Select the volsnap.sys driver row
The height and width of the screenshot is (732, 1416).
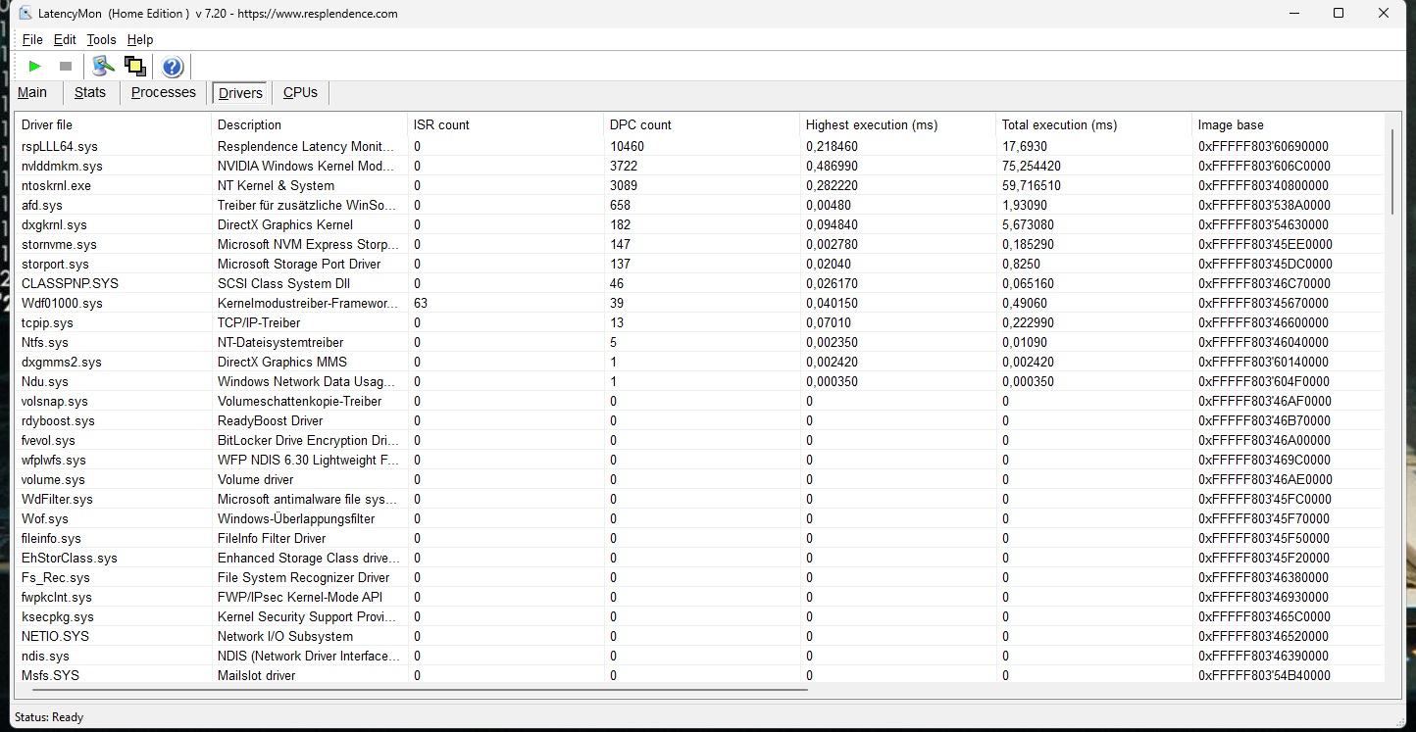700,401
